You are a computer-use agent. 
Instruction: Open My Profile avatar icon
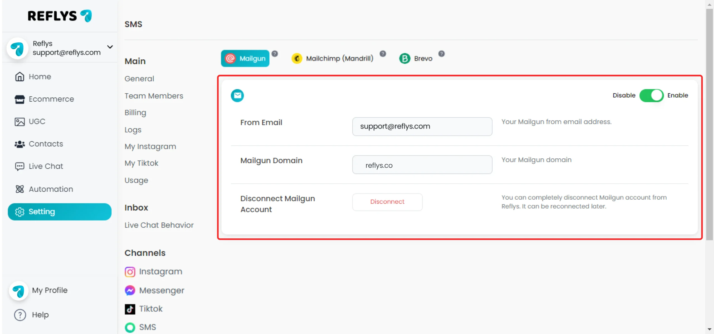19,291
